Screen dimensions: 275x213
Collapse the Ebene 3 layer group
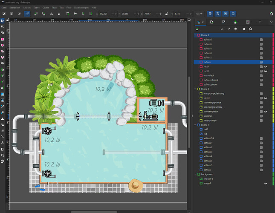[x=195, y=35]
